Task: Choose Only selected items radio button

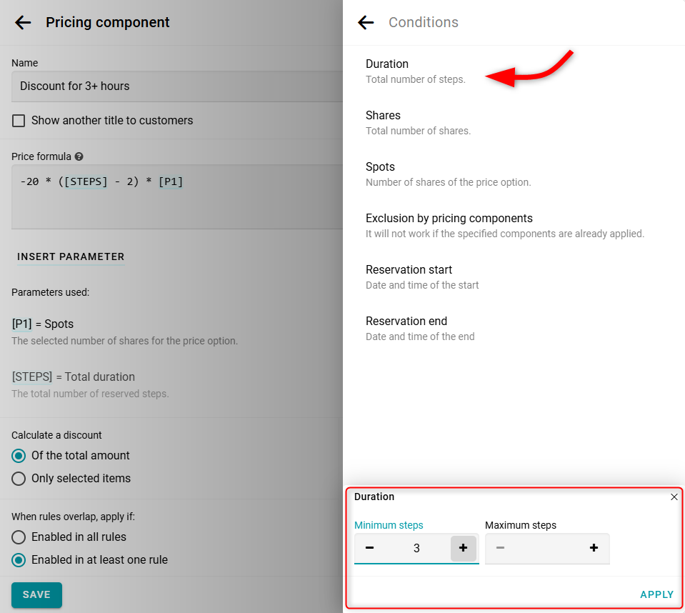Action: click(19, 479)
